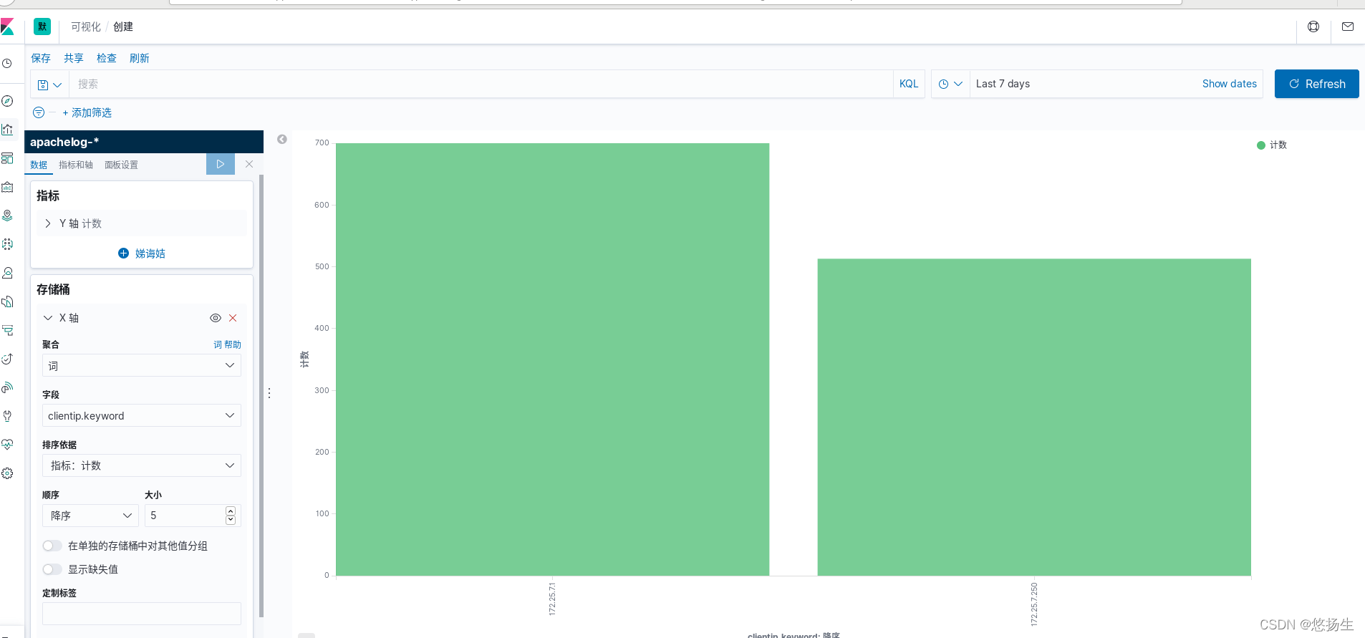Open the Discover compass icon
This screenshot has width=1365, height=638.
pyautogui.click(x=7, y=101)
